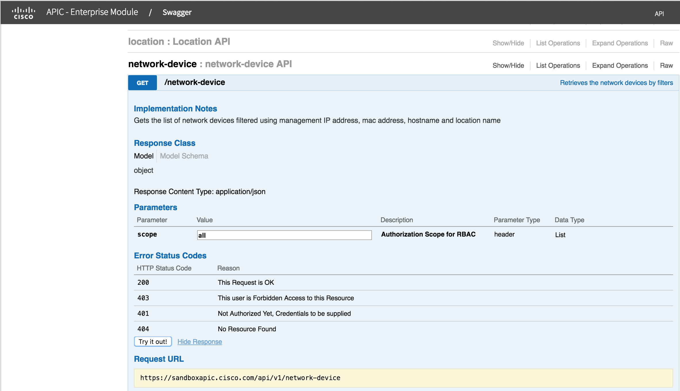Expand Operations for network-device API

[620, 65]
